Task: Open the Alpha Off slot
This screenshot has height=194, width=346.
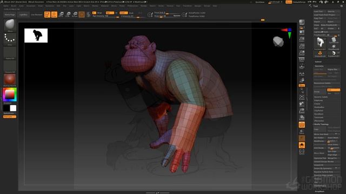Action: 10,52
